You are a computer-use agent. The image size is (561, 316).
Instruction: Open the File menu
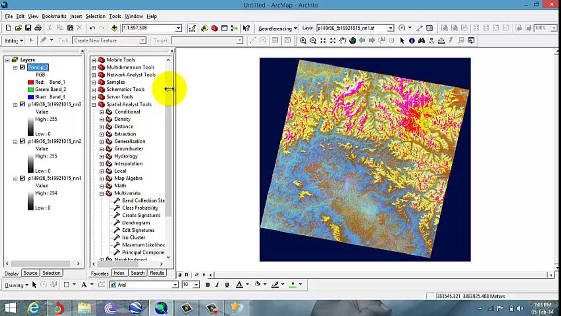[x=9, y=16]
